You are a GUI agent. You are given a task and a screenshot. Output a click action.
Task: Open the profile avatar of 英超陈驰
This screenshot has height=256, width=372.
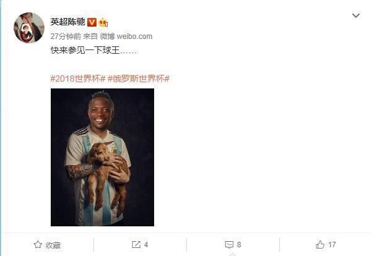29,28
